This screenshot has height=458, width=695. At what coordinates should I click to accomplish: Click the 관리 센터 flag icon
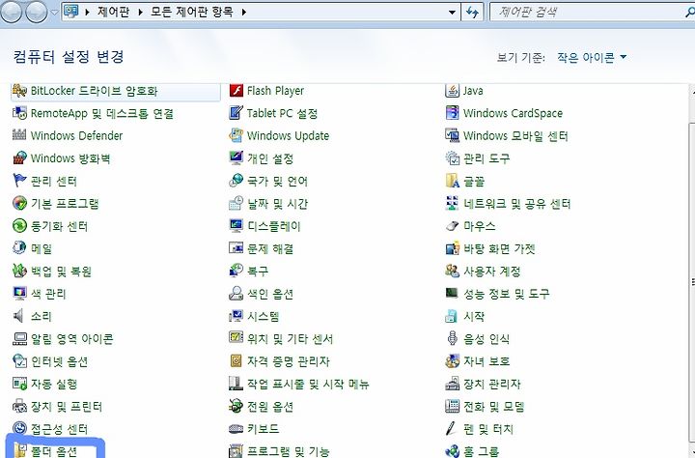coord(19,181)
